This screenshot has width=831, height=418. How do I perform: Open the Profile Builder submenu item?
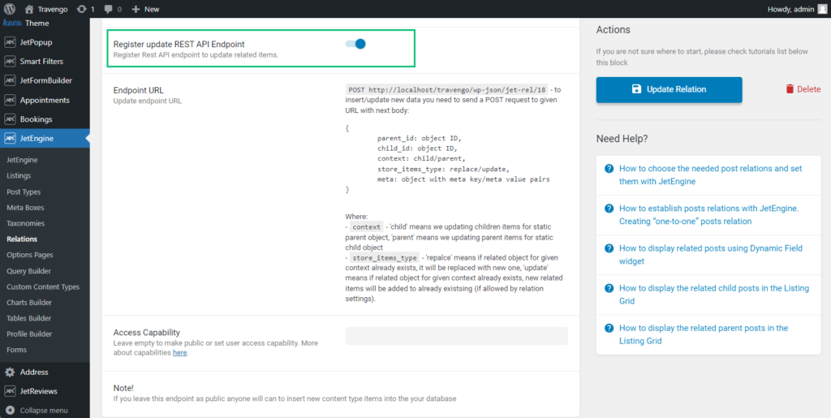29,334
